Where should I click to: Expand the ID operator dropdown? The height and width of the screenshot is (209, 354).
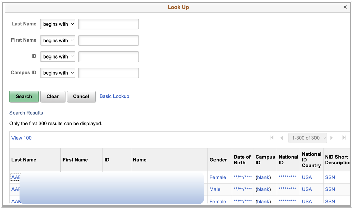[58, 57]
